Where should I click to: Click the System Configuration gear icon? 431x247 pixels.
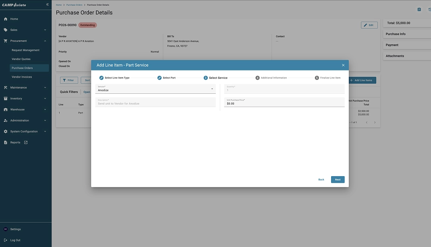[6, 132]
